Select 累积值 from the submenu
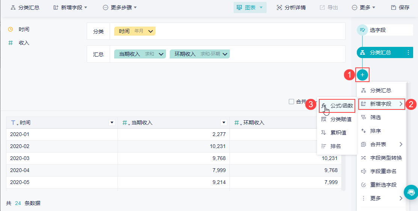 coord(338,133)
